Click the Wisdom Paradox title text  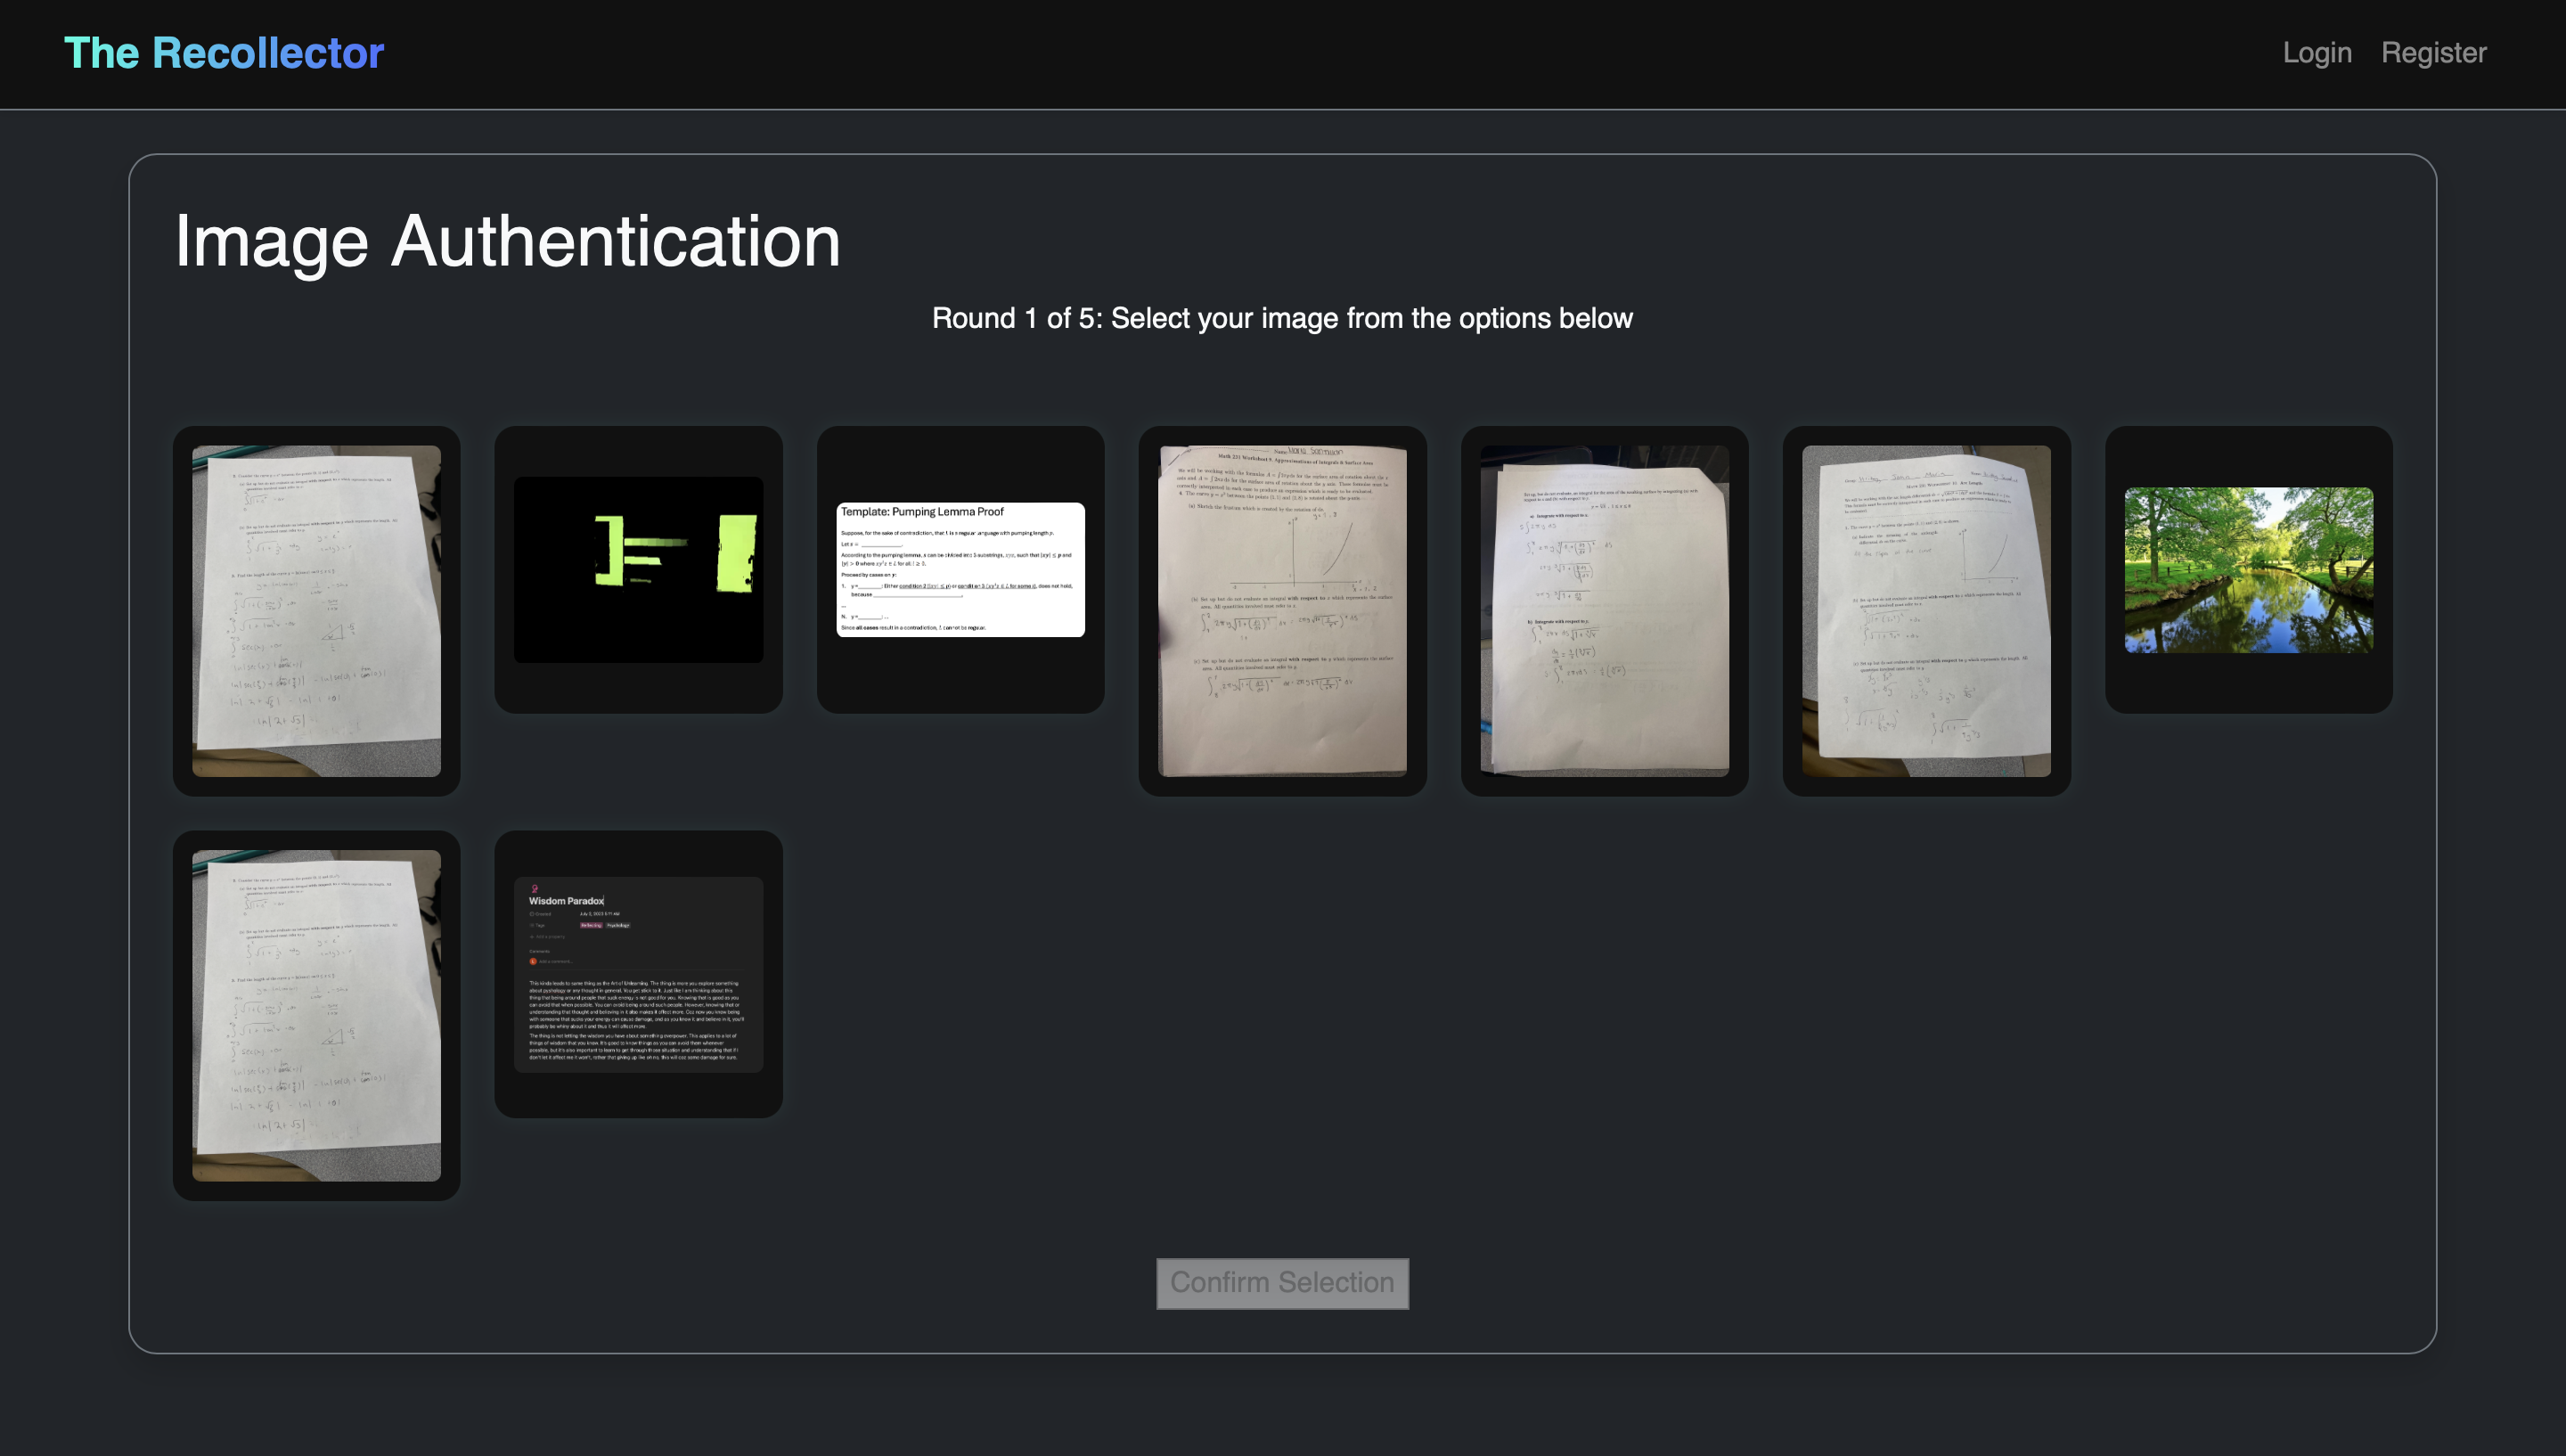(x=566, y=901)
